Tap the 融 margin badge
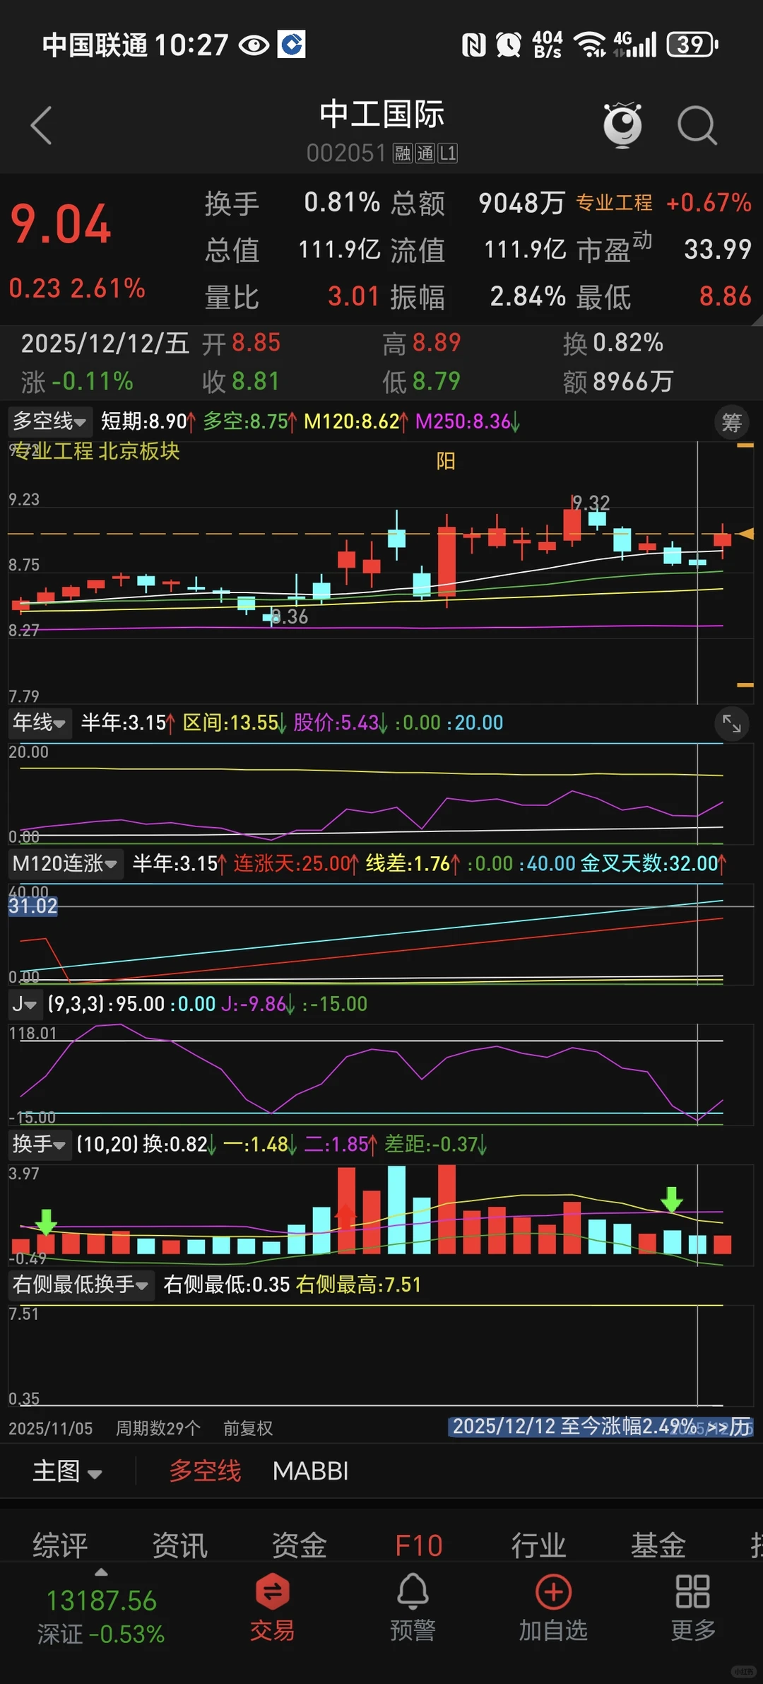The image size is (763, 1684). coord(403,153)
